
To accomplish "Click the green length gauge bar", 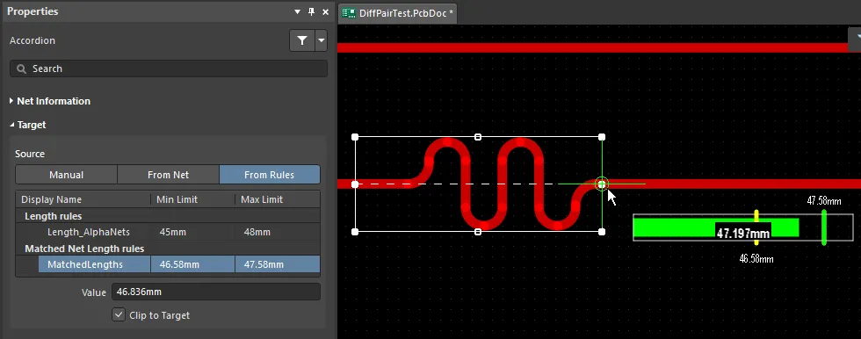I will [715, 227].
